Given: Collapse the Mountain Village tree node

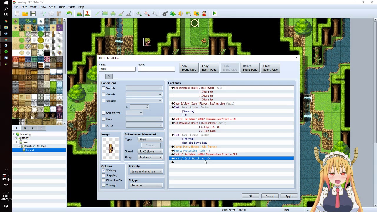Looking at the screenshot, I should tap(19, 146).
